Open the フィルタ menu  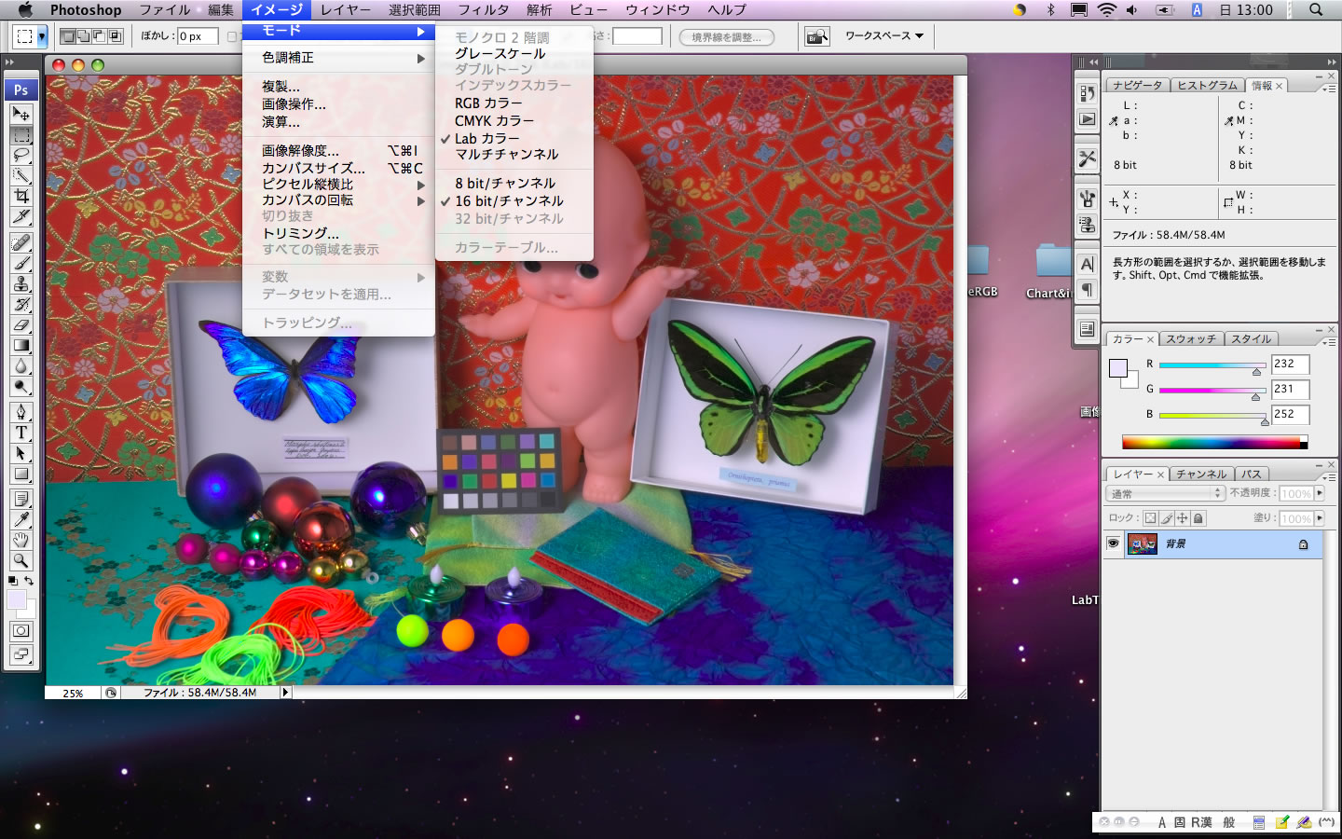click(x=483, y=9)
